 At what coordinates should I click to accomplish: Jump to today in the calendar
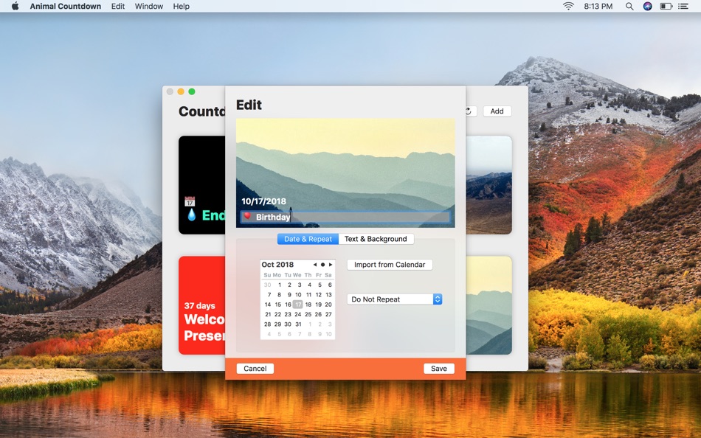click(322, 265)
